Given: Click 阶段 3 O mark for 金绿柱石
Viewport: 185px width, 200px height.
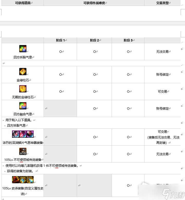Looking at the screenshot, I should [128, 75].
